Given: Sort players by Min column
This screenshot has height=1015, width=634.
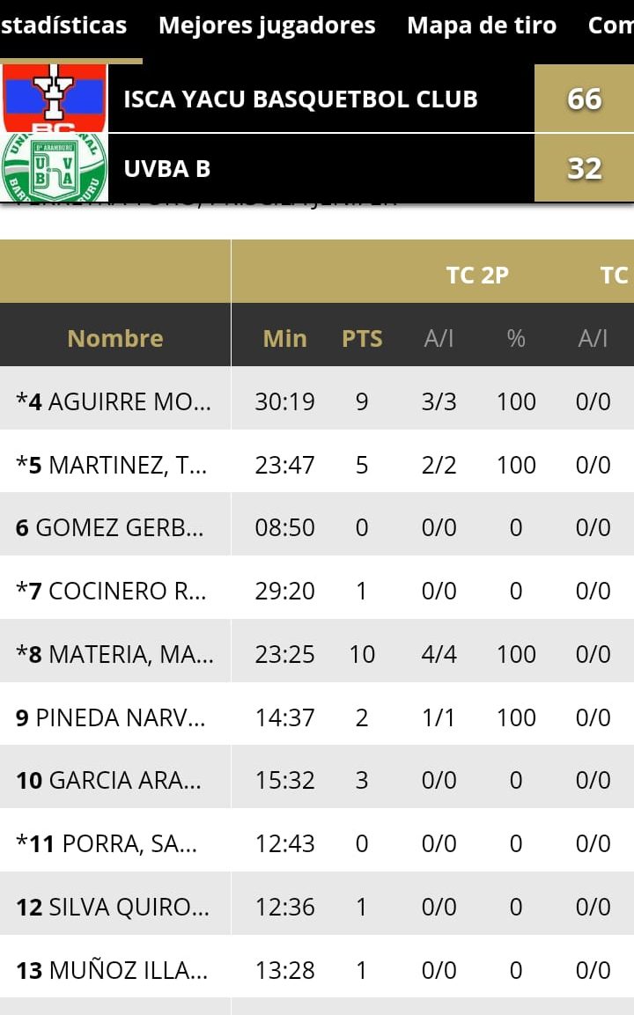Looking at the screenshot, I should [284, 338].
